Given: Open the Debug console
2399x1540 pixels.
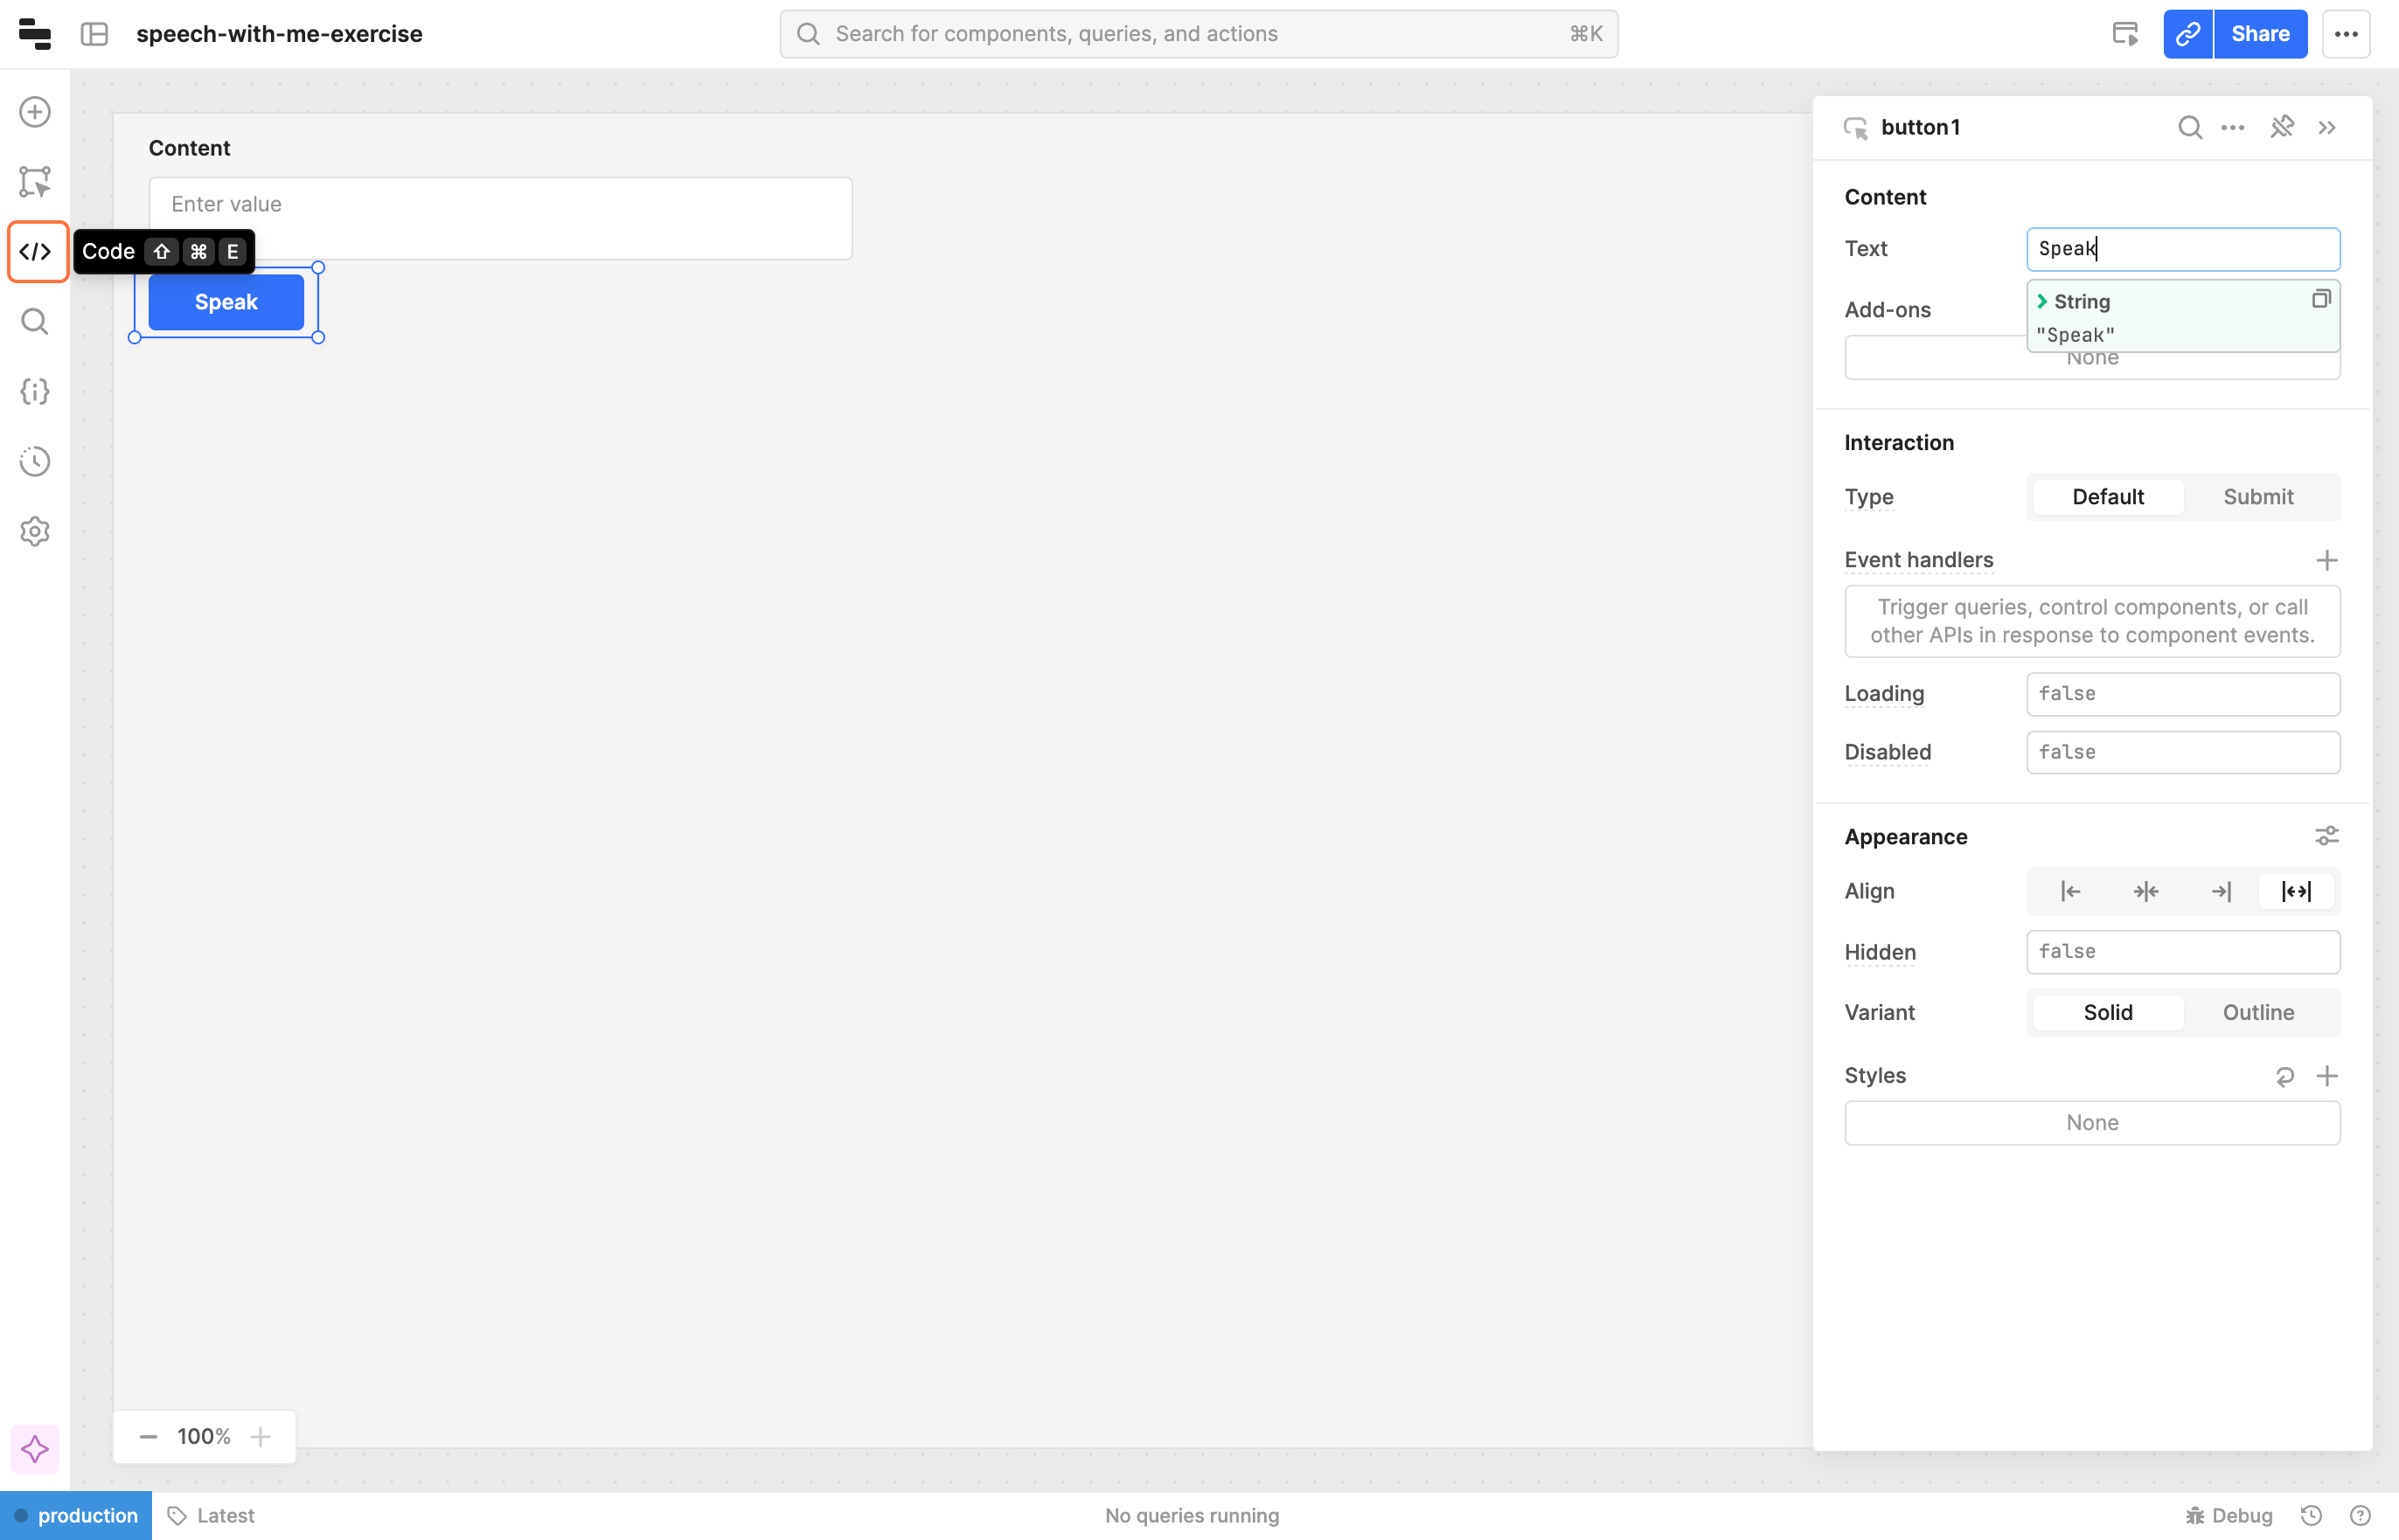Looking at the screenshot, I should (x=2229, y=1515).
